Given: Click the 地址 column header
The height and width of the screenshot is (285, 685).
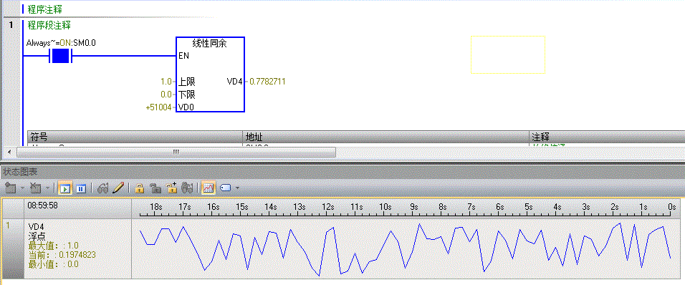Looking at the screenshot, I should (385, 136).
